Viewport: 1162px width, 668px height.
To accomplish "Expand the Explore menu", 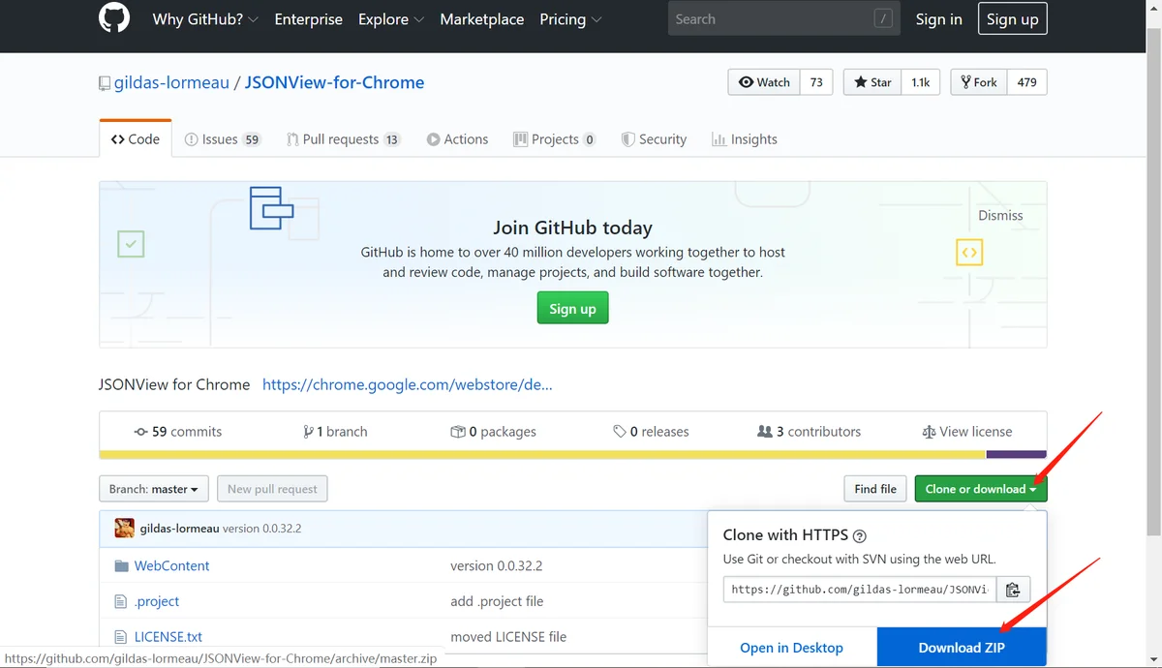I will pyautogui.click(x=391, y=19).
